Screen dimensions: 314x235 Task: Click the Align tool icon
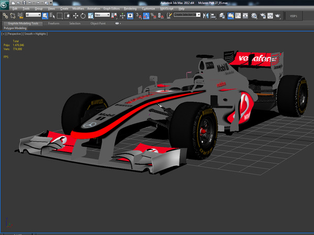[x=214, y=16]
